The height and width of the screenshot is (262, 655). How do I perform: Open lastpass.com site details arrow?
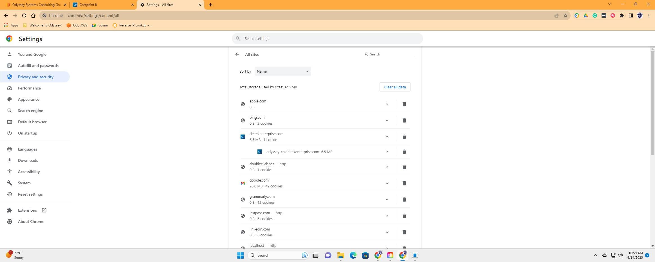point(387,216)
